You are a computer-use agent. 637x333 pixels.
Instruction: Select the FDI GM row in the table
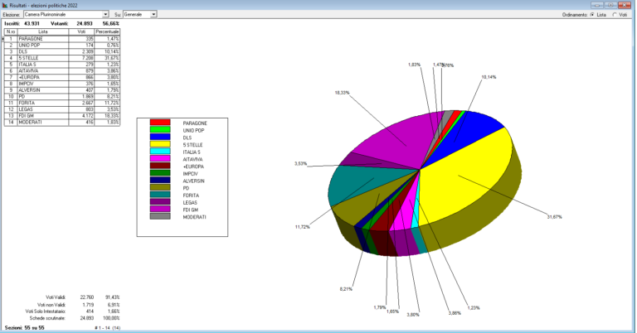coord(41,115)
